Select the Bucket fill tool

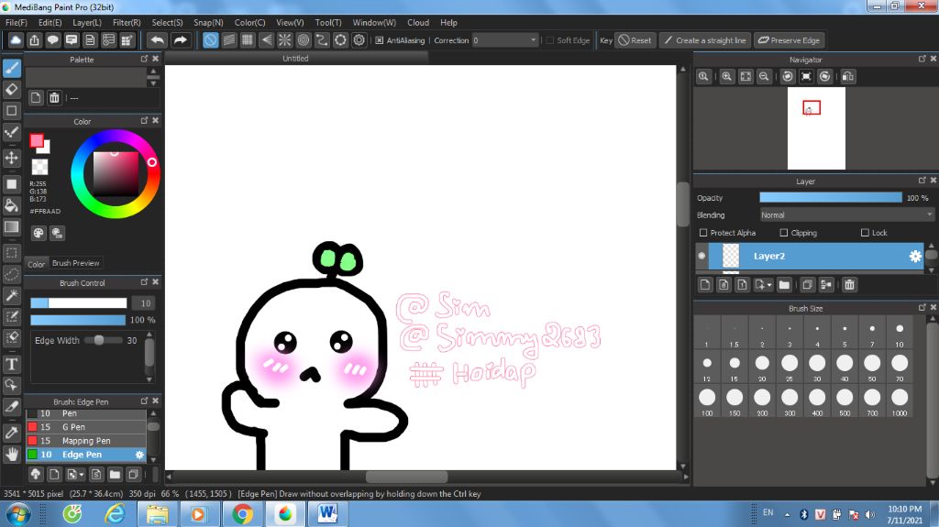[12, 205]
